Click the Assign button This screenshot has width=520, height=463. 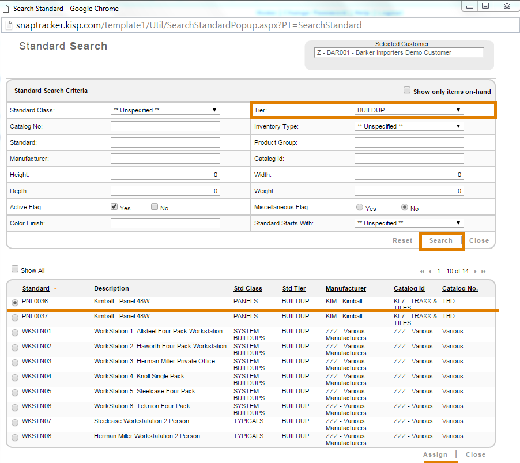click(x=435, y=454)
